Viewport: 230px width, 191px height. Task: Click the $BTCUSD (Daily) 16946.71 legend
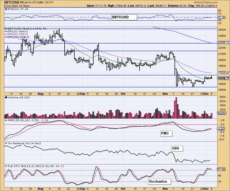coord(26,29)
